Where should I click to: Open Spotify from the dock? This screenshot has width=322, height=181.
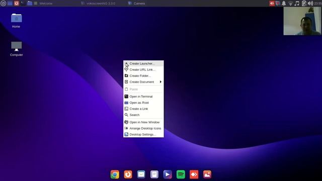[181, 174]
